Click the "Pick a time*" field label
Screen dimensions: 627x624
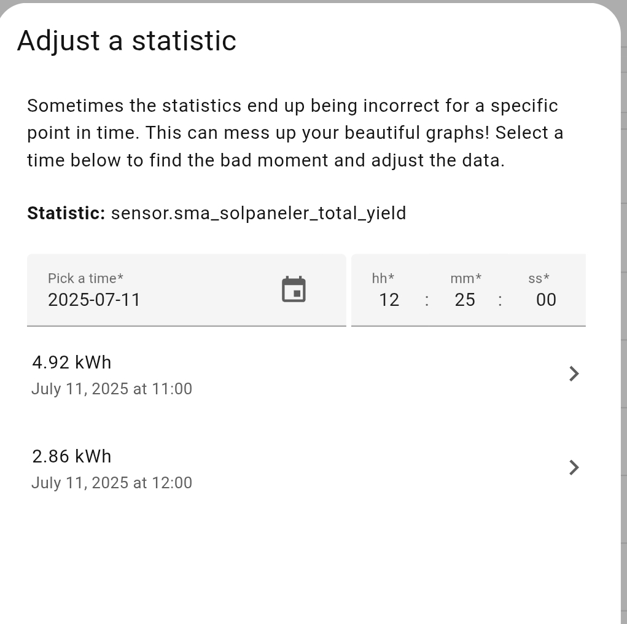tap(85, 278)
